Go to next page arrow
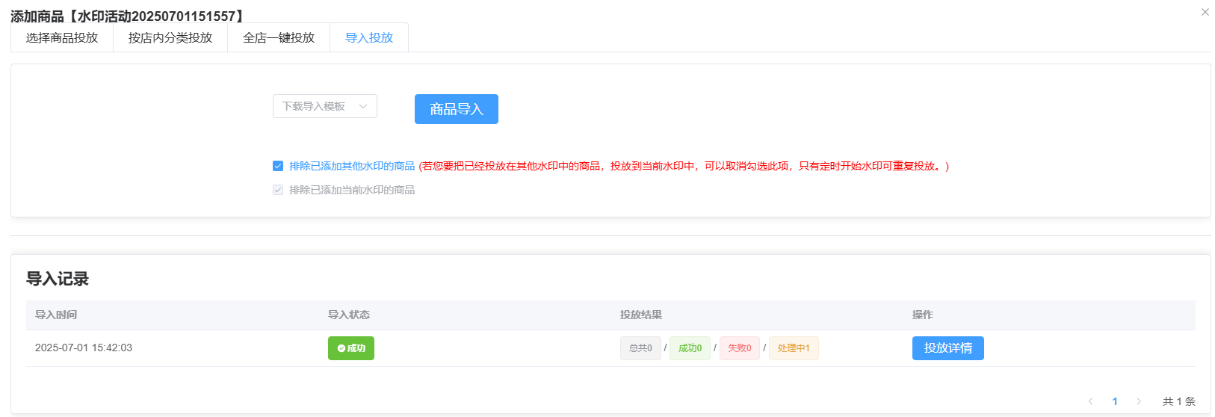Viewport: 1215px width, 417px height. (x=1139, y=401)
